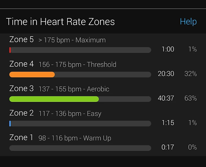Select the Zone 2 117 - 136 bpm label
Screen dimensions: 206x167
tap(55, 113)
